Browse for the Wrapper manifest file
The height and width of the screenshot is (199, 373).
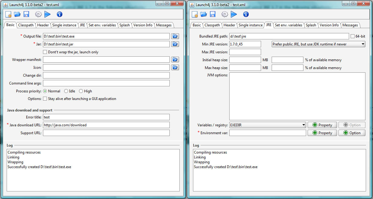pos(175,60)
